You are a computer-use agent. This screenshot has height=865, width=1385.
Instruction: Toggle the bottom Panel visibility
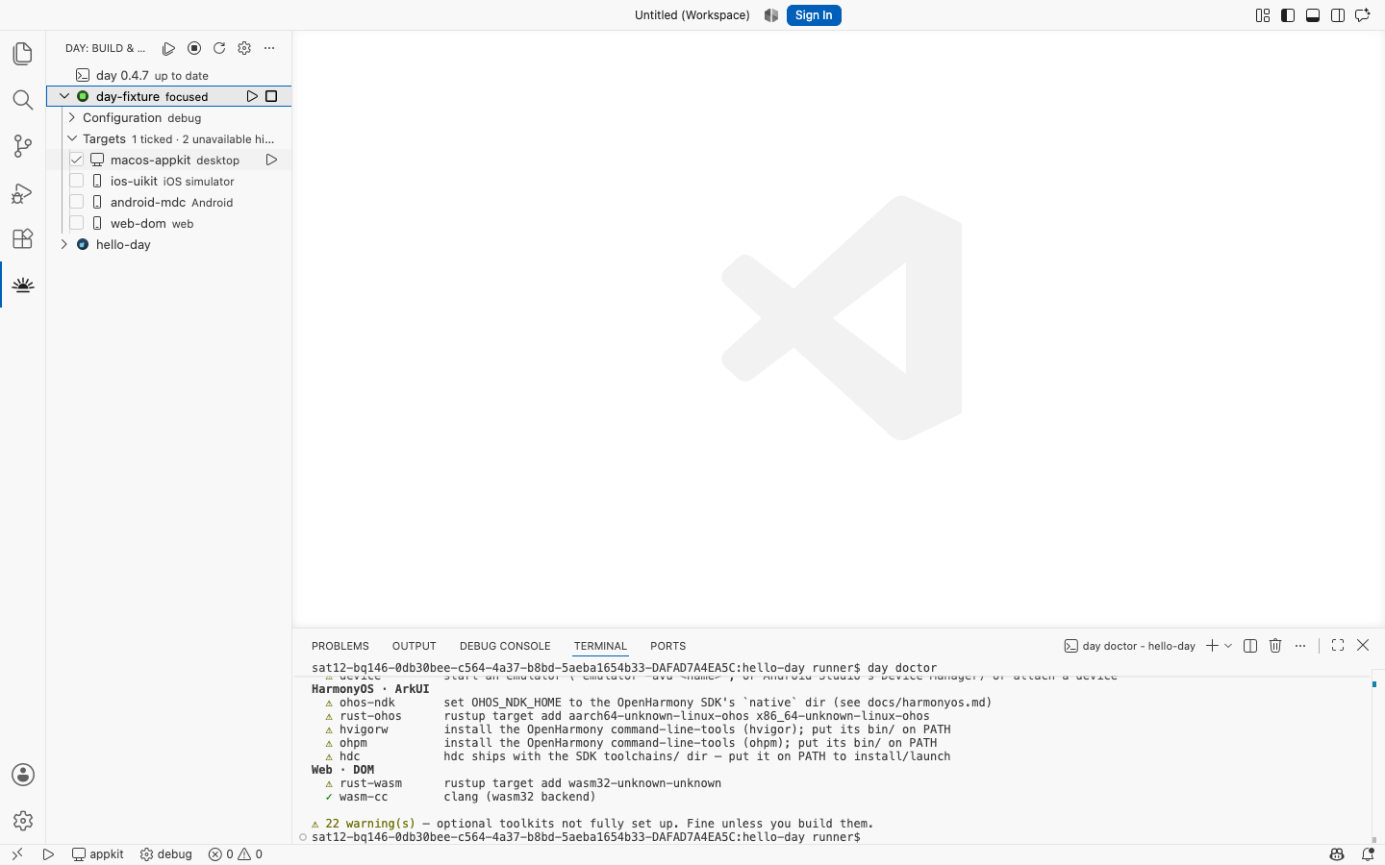(1313, 15)
